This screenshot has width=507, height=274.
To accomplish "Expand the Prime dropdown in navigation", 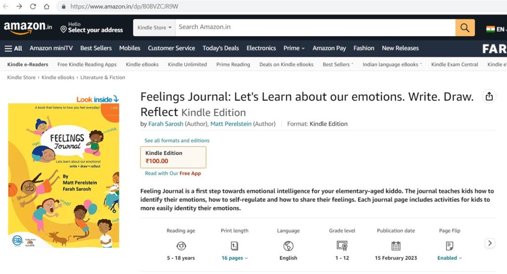I will click(294, 48).
